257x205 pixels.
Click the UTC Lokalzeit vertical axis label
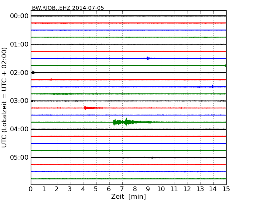click(x=4, y=97)
